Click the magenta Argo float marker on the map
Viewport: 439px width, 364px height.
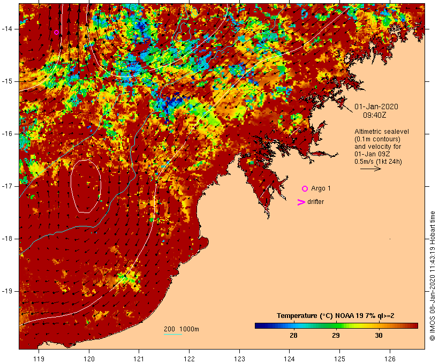[x=57, y=33]
